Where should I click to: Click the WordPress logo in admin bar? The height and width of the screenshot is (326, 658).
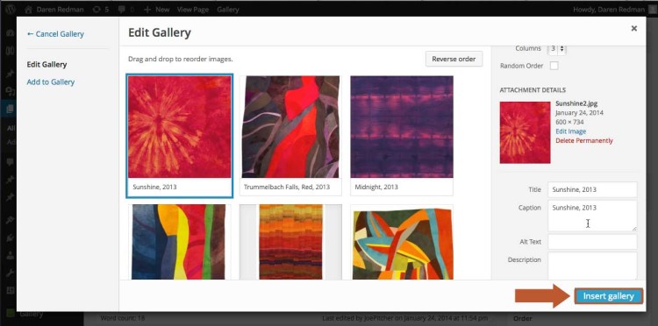coord(11,10)
